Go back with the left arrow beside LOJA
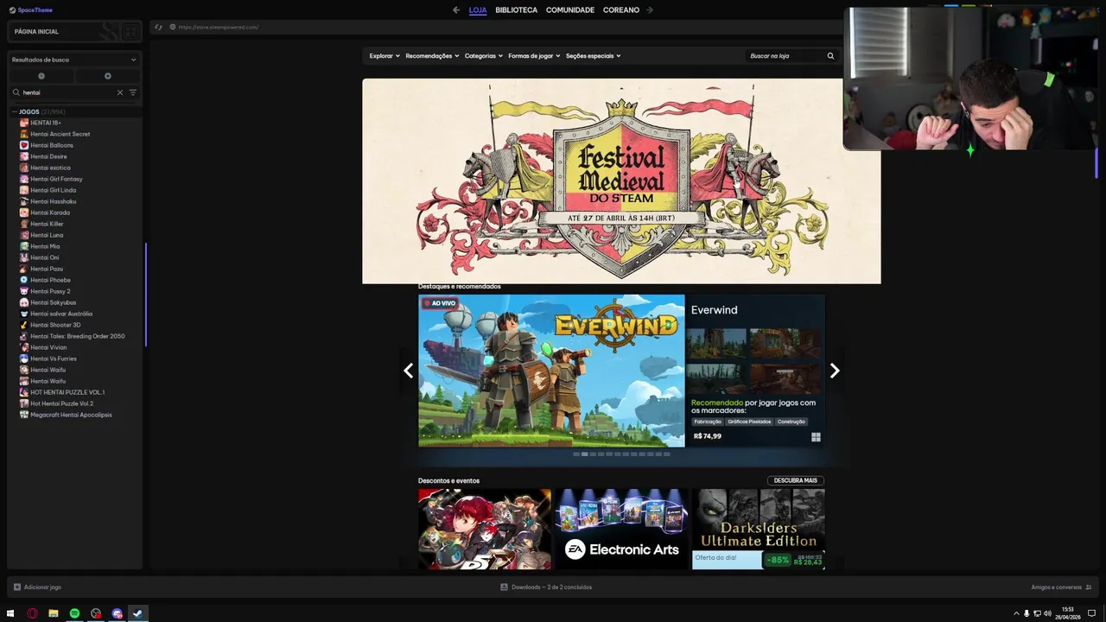This screenshot has width=1106, height=622. tap(456, 10)
